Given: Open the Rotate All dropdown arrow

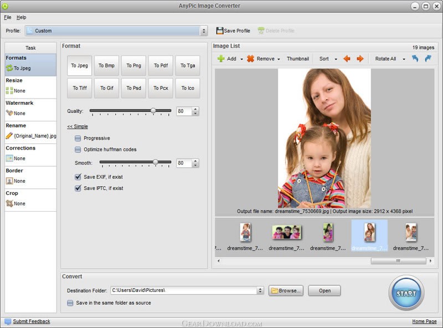Looking at the screenshot, I should [404, 59].
